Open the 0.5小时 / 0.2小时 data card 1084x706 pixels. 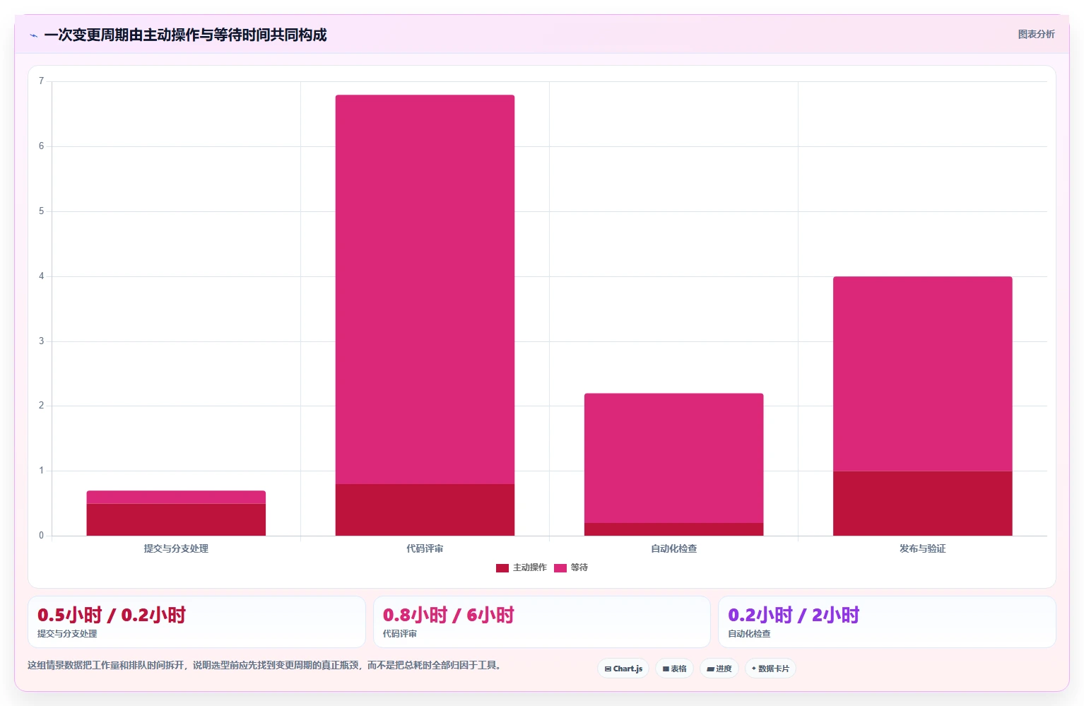(x=196, y=622)
